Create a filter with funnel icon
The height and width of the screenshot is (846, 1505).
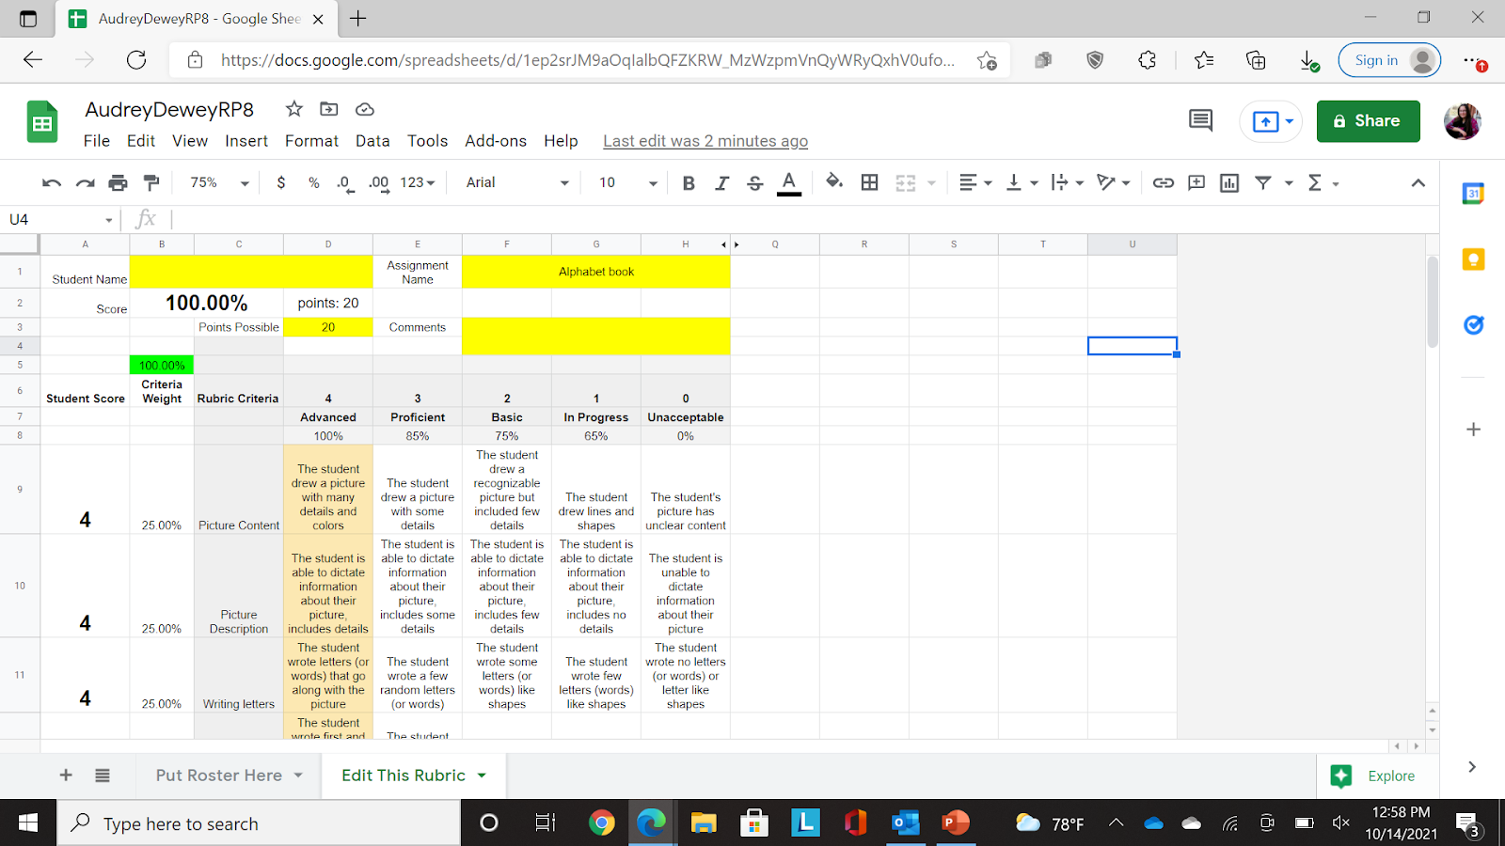click(1263, 182)
